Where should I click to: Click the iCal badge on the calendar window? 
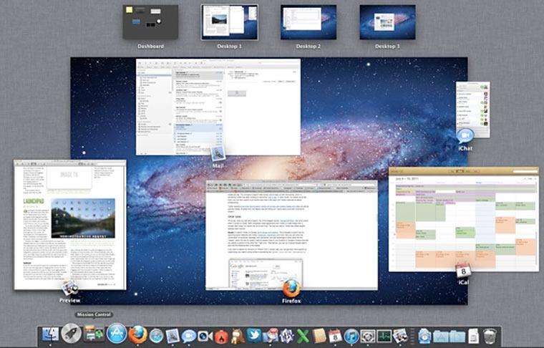pyautogui.click(x=463, y=271)
